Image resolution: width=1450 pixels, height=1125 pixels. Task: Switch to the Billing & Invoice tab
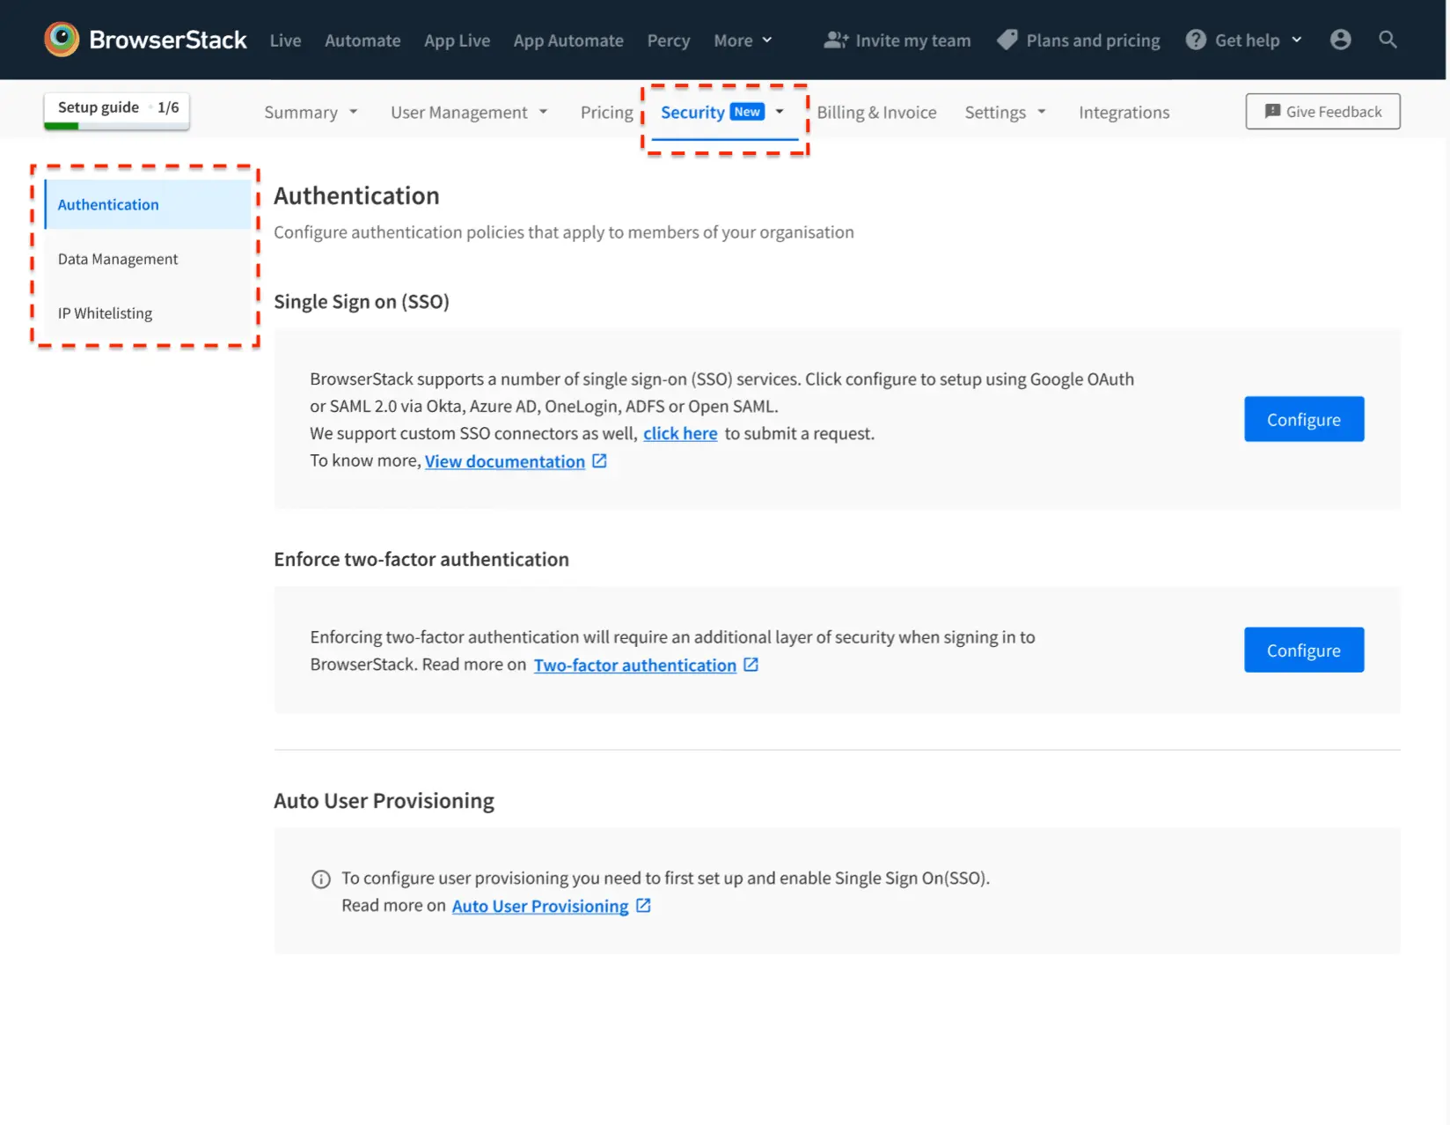point(876,113)
